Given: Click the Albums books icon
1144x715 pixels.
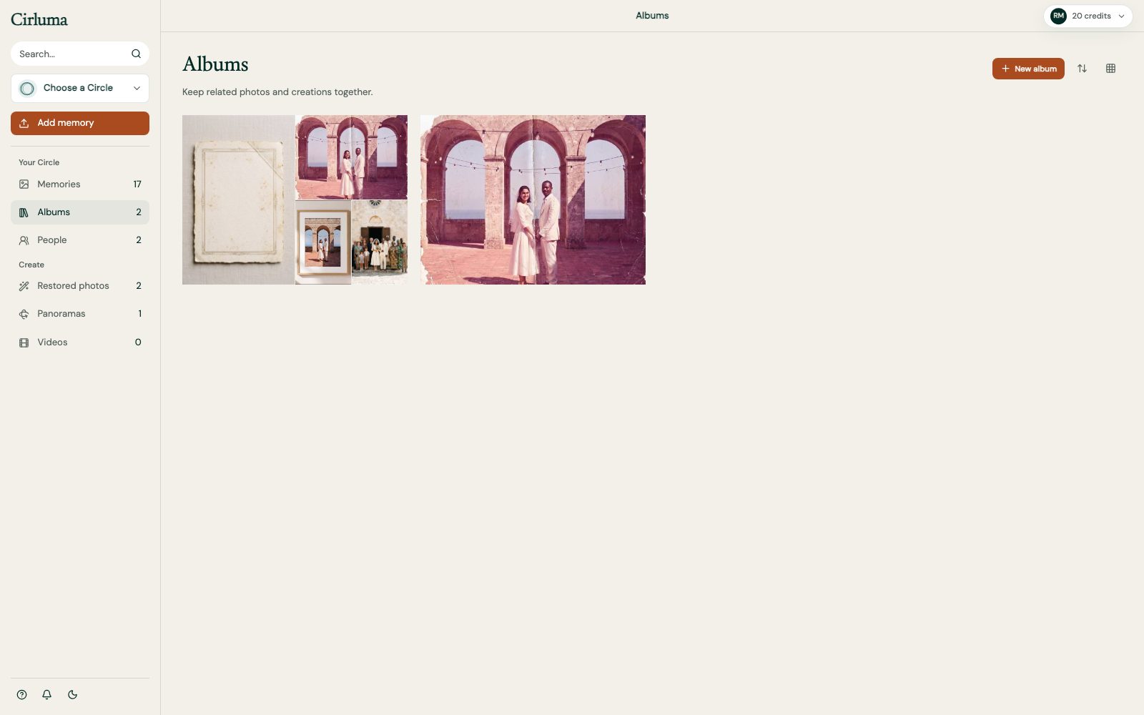Looking at the screenshot, I should click(24, 212).
